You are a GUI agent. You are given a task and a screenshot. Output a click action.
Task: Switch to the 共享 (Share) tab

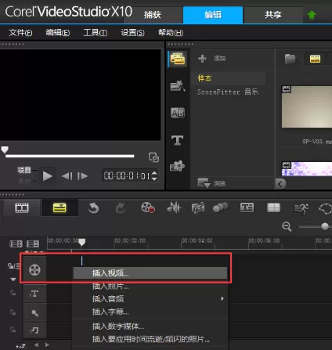coord(273,15)
